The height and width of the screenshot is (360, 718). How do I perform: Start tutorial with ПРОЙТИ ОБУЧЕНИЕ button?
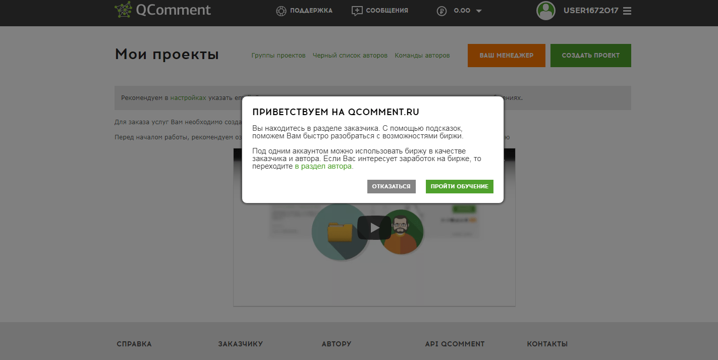click(x=460, y=186)
